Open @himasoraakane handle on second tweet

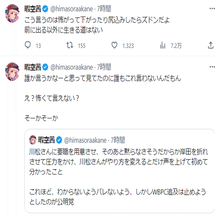pos(71,67)
